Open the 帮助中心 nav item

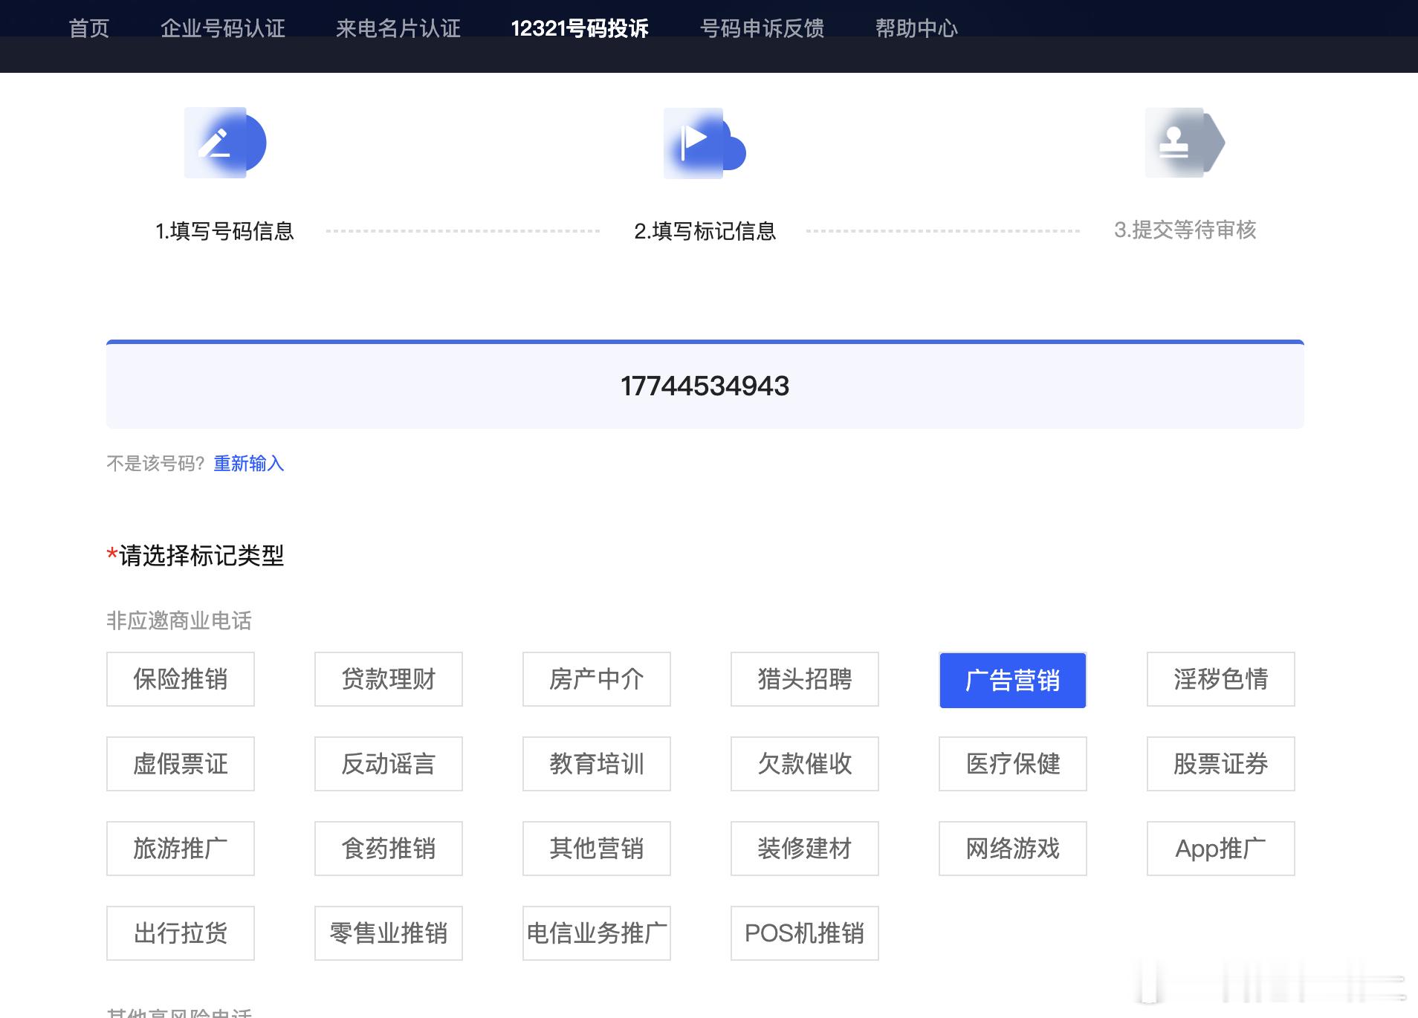[x=917, y=28]
